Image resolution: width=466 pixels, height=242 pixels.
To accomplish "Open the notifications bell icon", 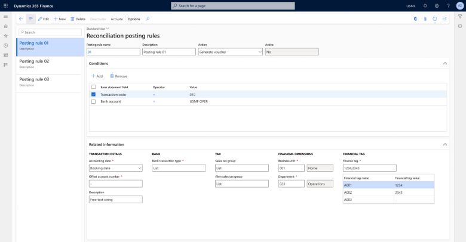I will click(425, 5).
